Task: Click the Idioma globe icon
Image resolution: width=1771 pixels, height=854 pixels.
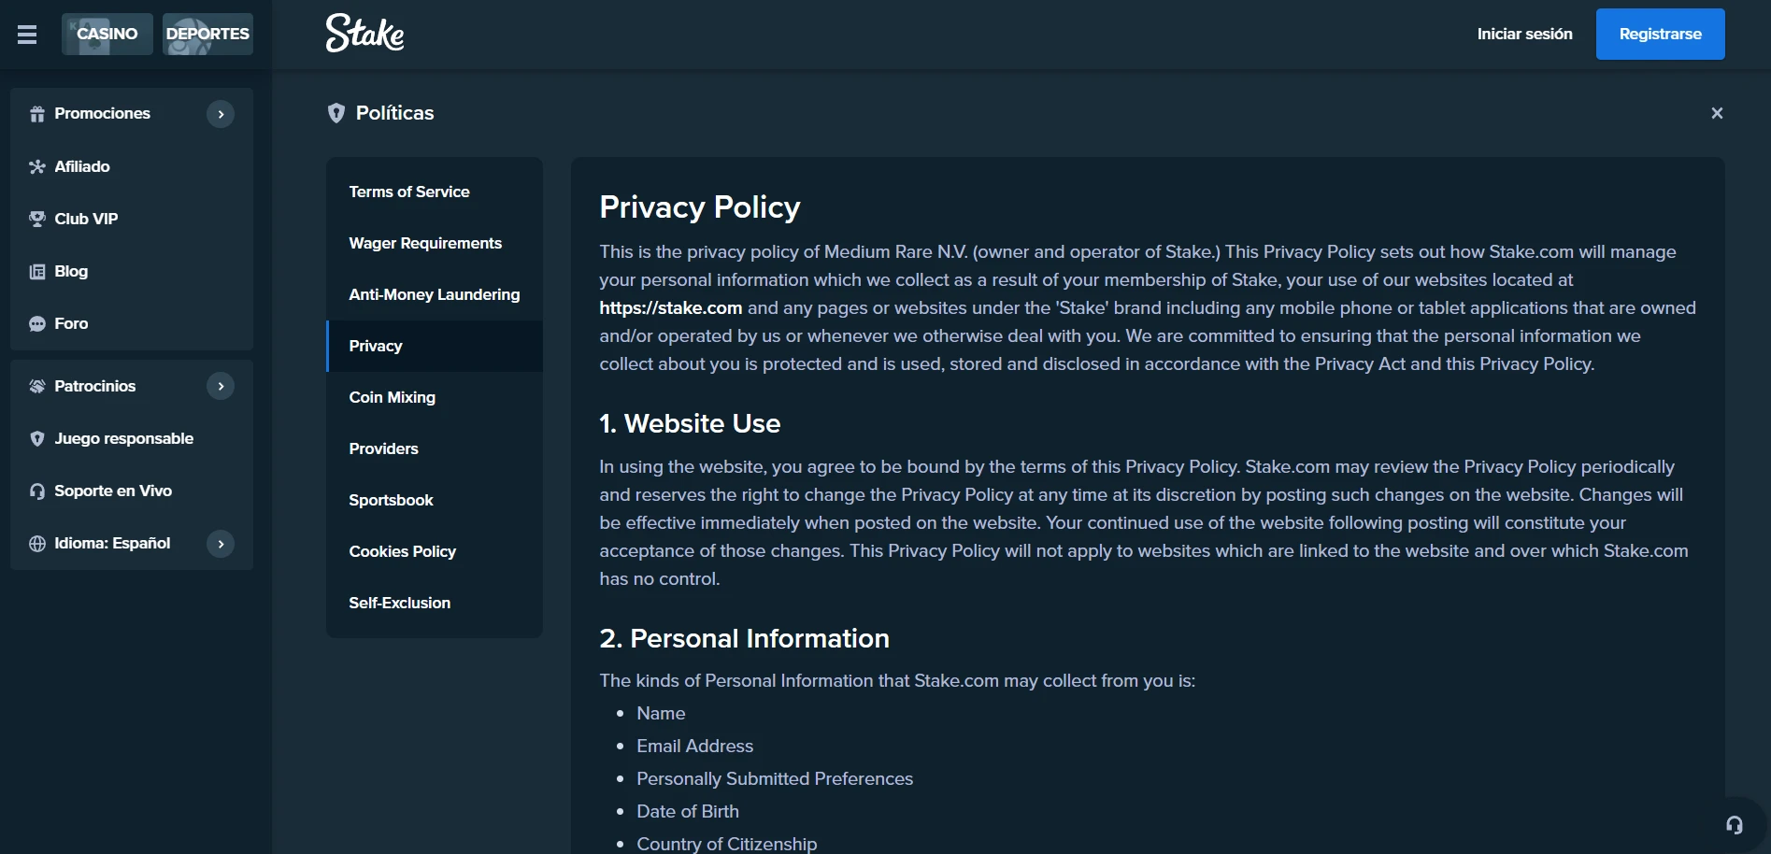Action: (37, 543)
